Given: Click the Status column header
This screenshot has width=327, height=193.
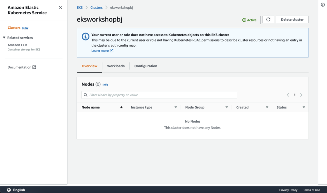Looking at the screenshot, I should point(282,107).
